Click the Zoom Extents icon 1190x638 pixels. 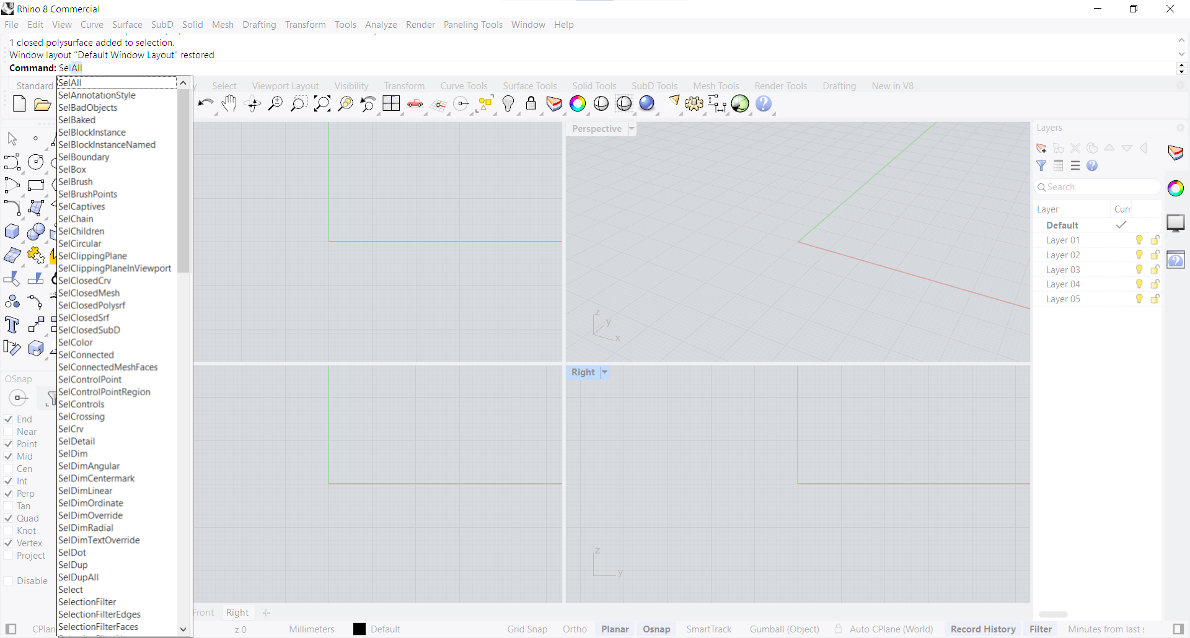(322, 103)
